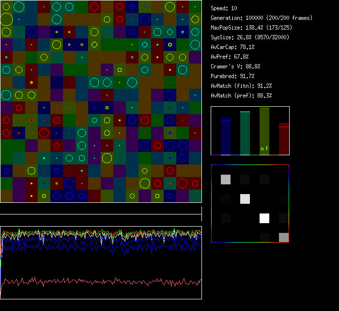Click the brightest white cell in the matrix
The width and height of the screenshot is (339, 311).
point(264,218)
